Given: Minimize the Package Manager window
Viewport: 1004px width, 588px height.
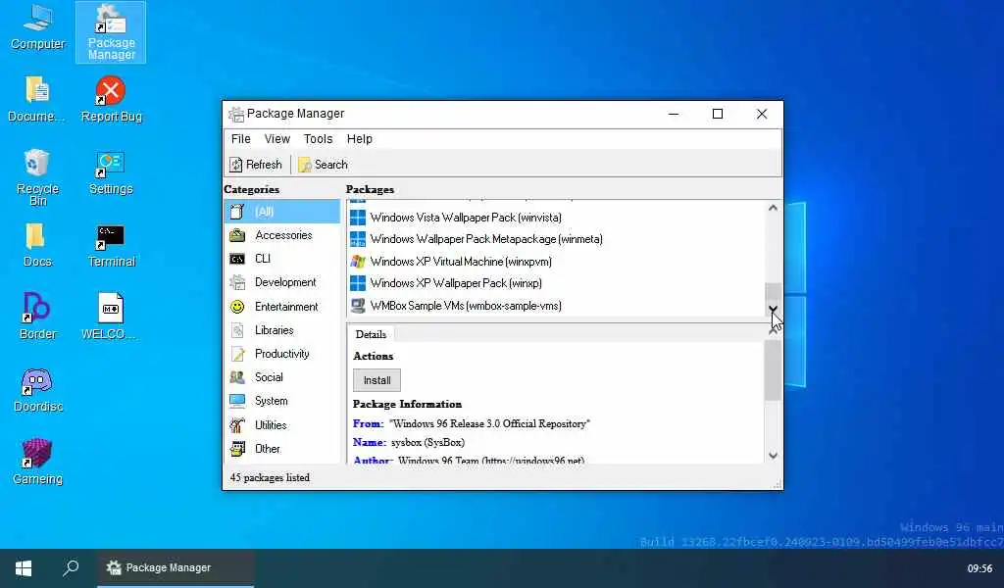Looking at the screenshot, I should pyautogui.click(x=674, y=114).
